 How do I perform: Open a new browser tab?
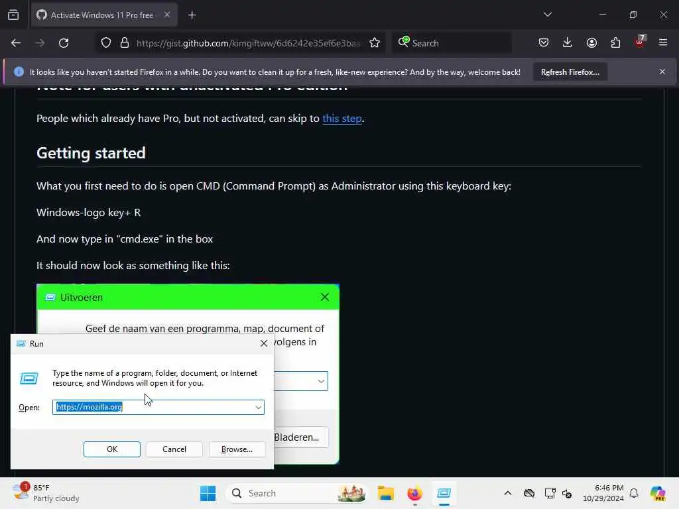pyautogui.click(x=192, y=15)
